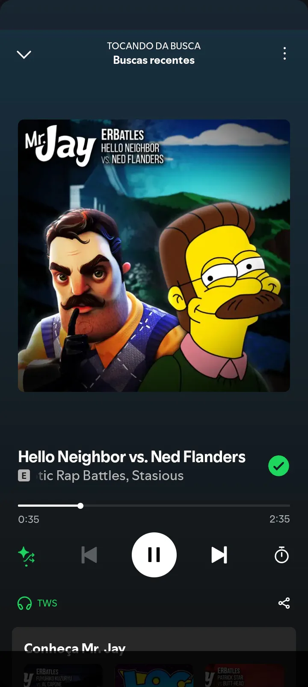Open the Fuyuhiko Kuzuryu vs Al Capone thumbnail
The height and width of the screenshot is (687, 308).
63,675
